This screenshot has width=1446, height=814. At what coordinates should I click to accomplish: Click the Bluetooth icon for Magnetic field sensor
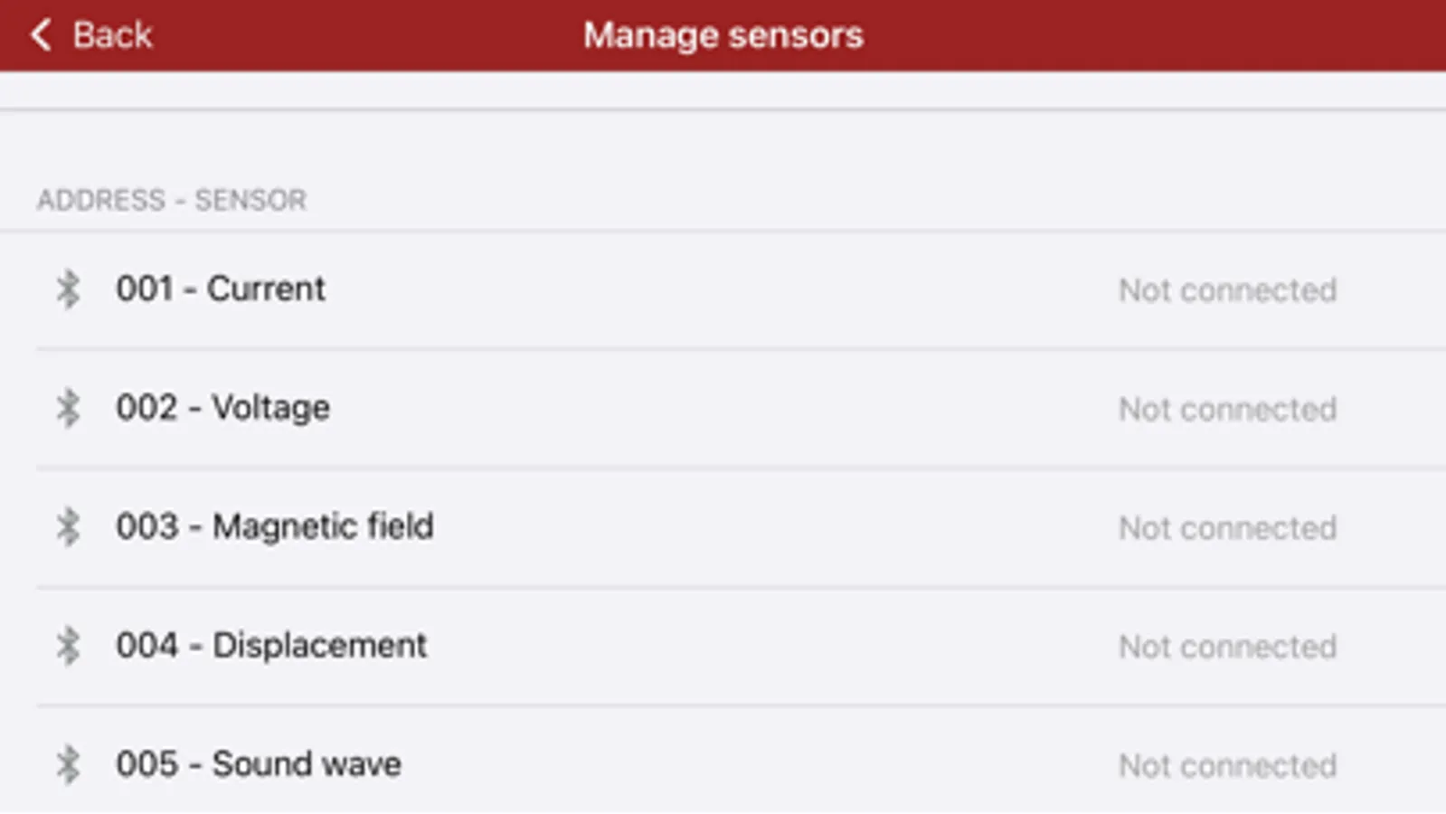[68, 526]
